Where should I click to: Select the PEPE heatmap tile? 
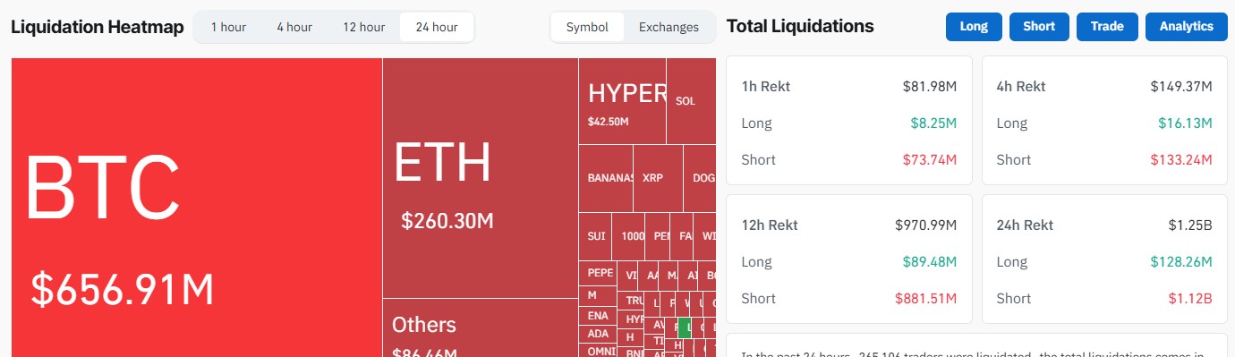pos(599,273)
